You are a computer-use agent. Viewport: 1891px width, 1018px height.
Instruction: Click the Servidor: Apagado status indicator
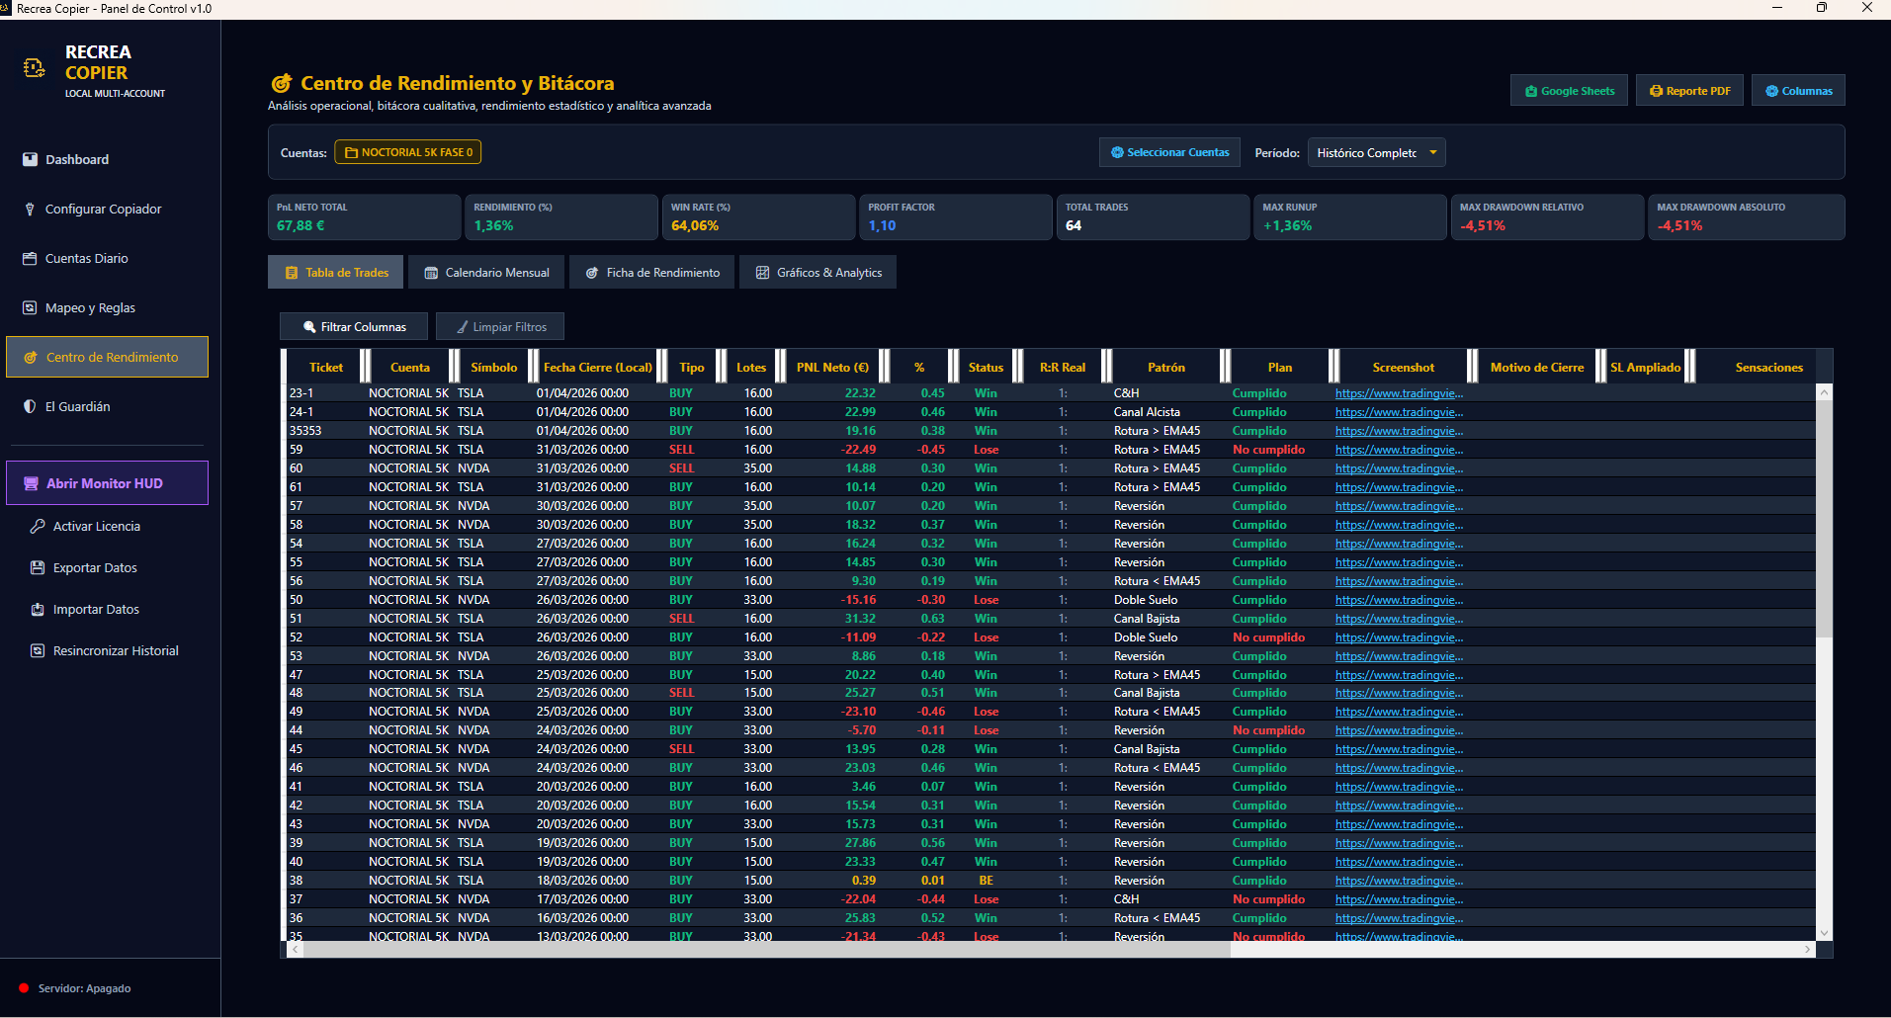74,988
